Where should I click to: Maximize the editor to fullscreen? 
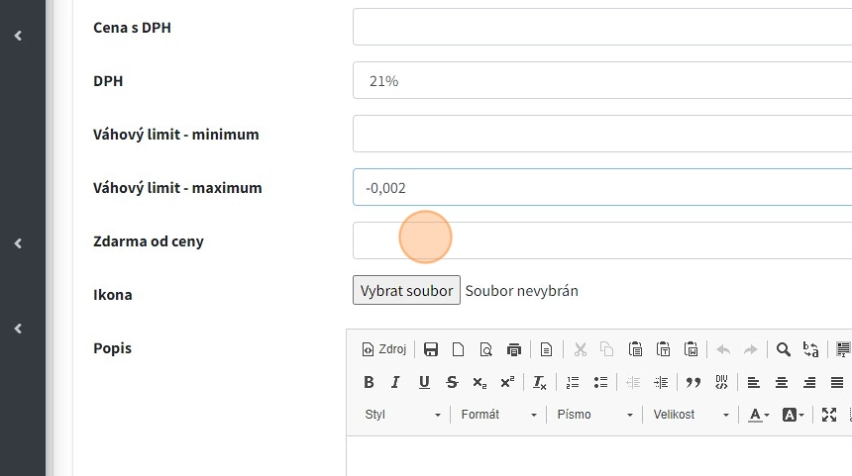point(829,415)
